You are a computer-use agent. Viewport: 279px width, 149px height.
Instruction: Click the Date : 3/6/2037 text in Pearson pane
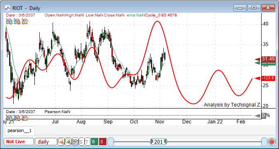21,112
